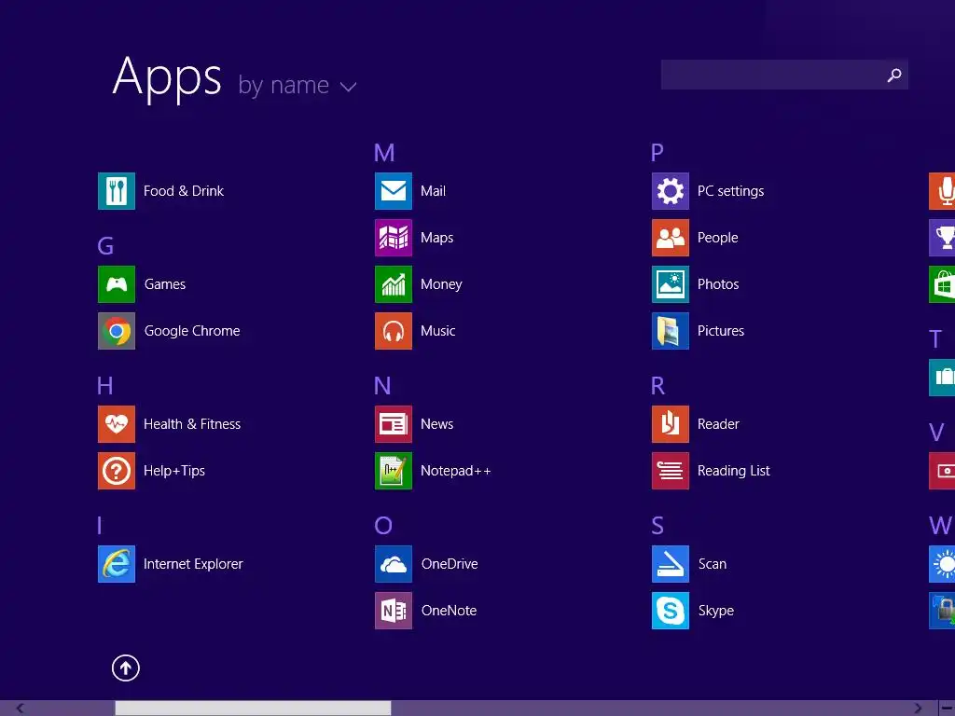Click the magnifier search button

pos(894,75)
